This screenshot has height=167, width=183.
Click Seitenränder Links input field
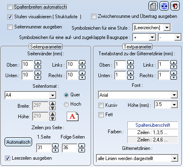72,65
